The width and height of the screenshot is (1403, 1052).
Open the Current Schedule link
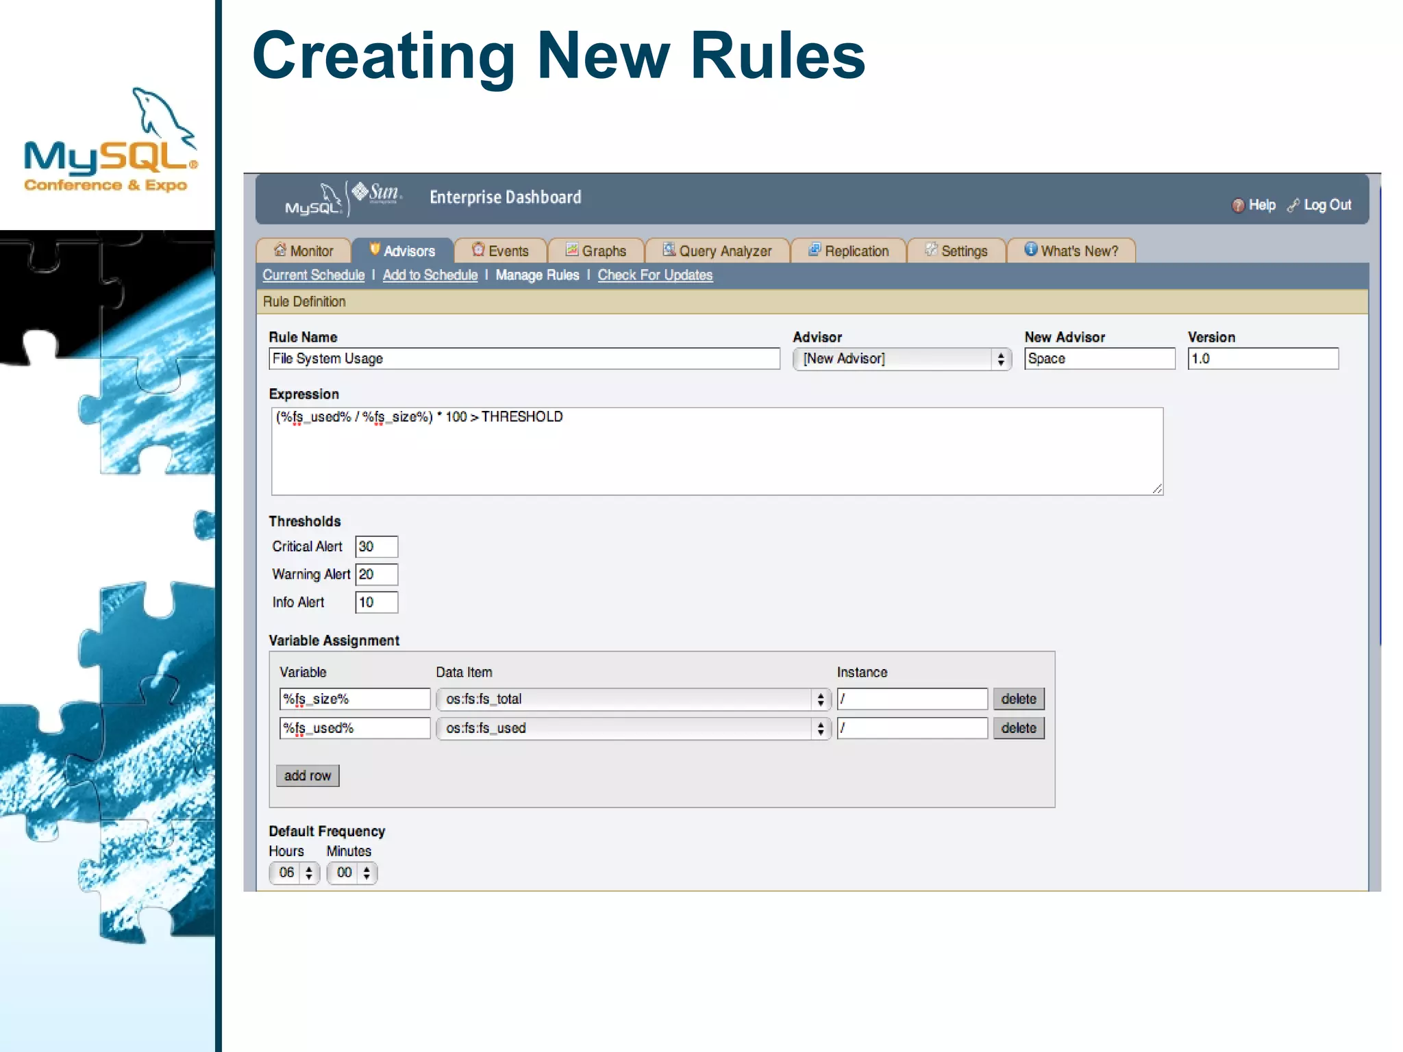(x=314, y=275)
